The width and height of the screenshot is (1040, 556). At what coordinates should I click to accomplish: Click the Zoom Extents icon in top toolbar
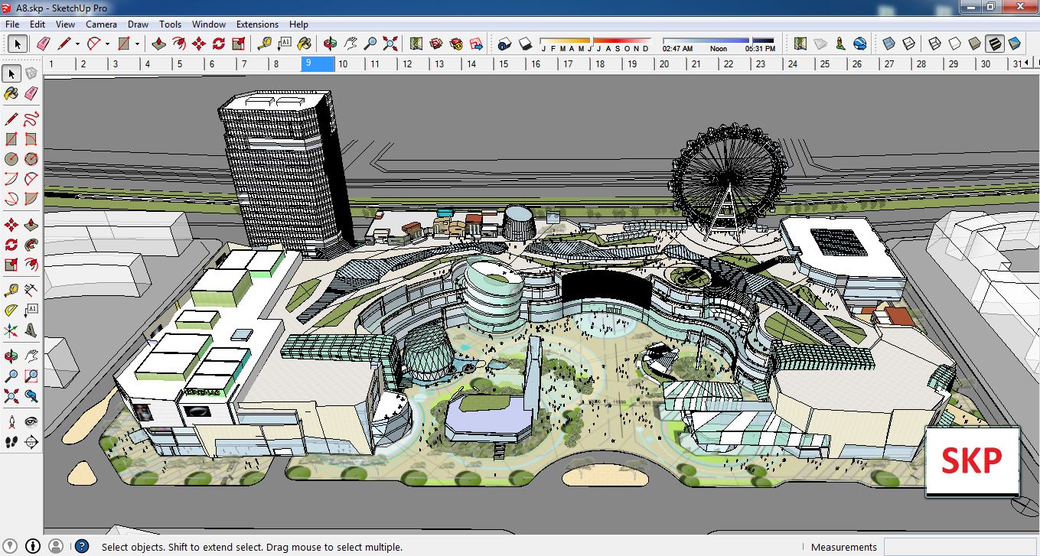click(390, 44)
